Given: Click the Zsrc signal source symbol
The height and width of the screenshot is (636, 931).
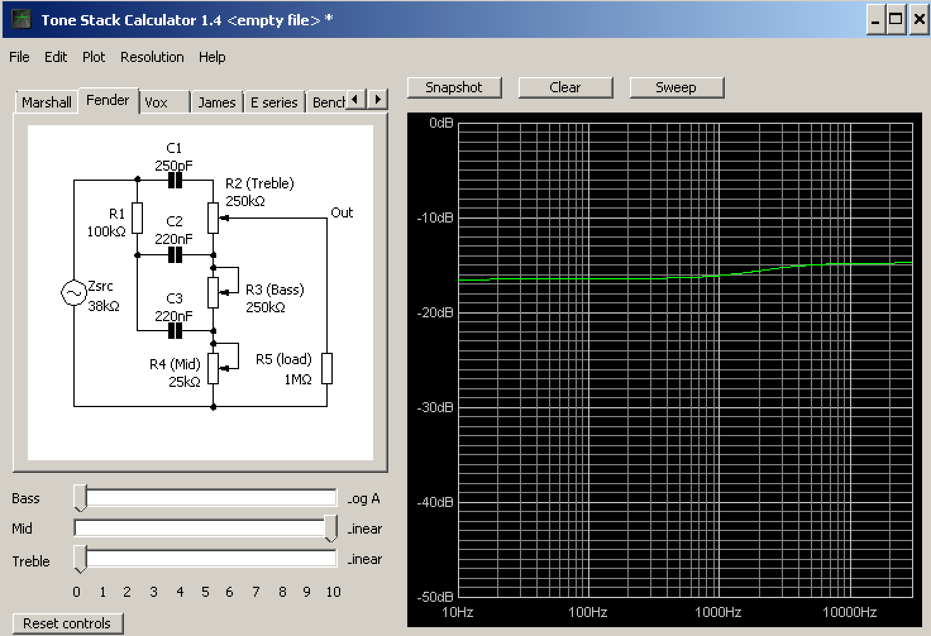Looking at the screenshot, I should tap(73, 293).
